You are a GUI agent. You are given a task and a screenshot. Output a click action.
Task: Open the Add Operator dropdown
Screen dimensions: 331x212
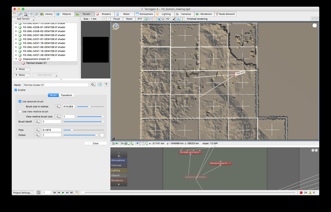pyautogui.click(x=45, y=75)
